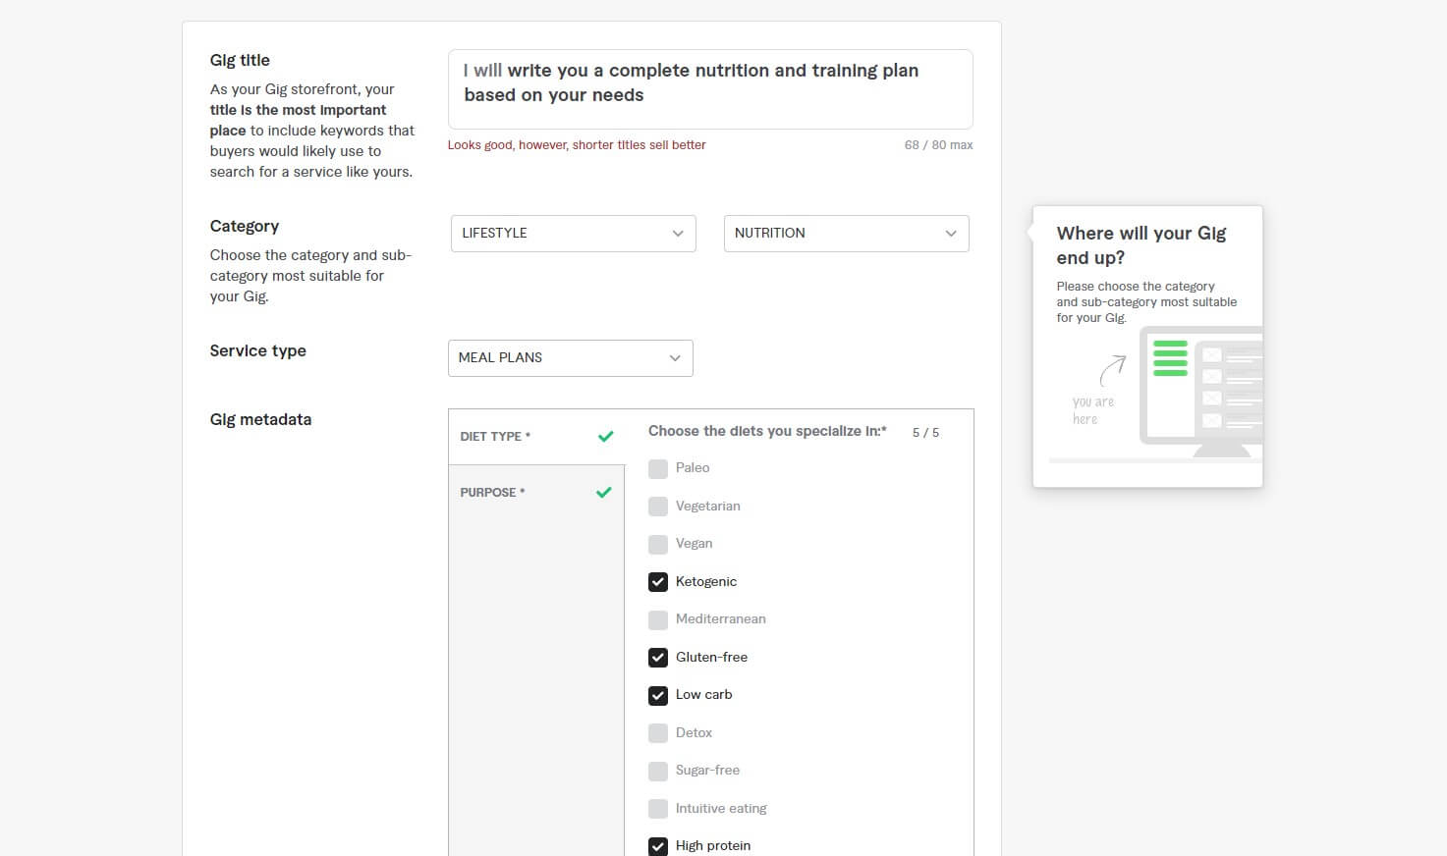The width and height of the screenshot is (1447, 856).
Task: Open the MEAL PLANS service type dropdown
Action: click(x=570, y=358)
